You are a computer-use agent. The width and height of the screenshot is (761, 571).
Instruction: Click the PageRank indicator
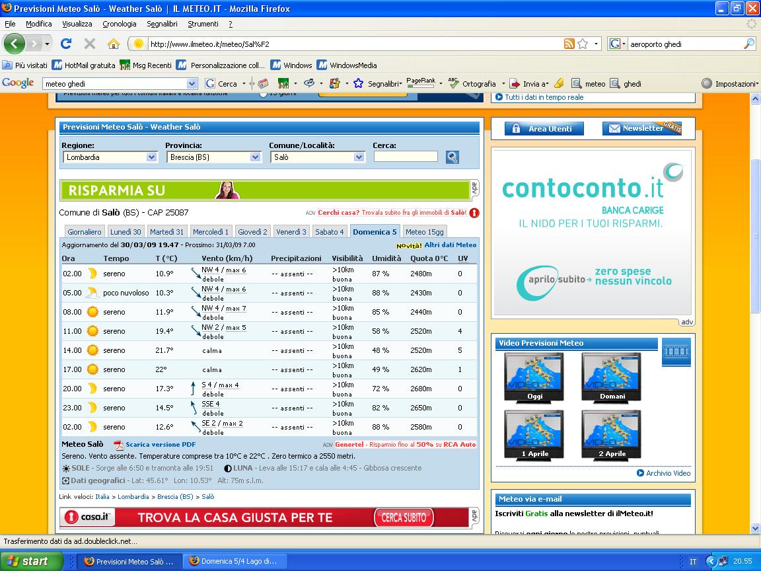[x=420, y=83]
